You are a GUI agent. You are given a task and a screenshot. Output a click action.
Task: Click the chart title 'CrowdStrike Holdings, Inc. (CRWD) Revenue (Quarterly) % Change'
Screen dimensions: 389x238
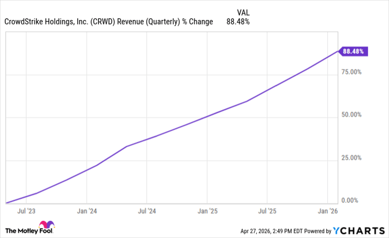pyautogui.click(x=109, y=22)
